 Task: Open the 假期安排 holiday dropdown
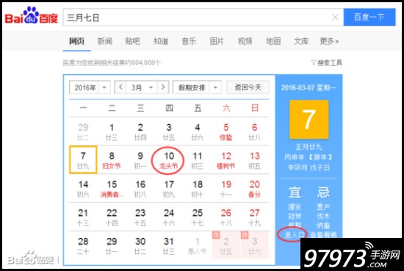click(198, 87)
